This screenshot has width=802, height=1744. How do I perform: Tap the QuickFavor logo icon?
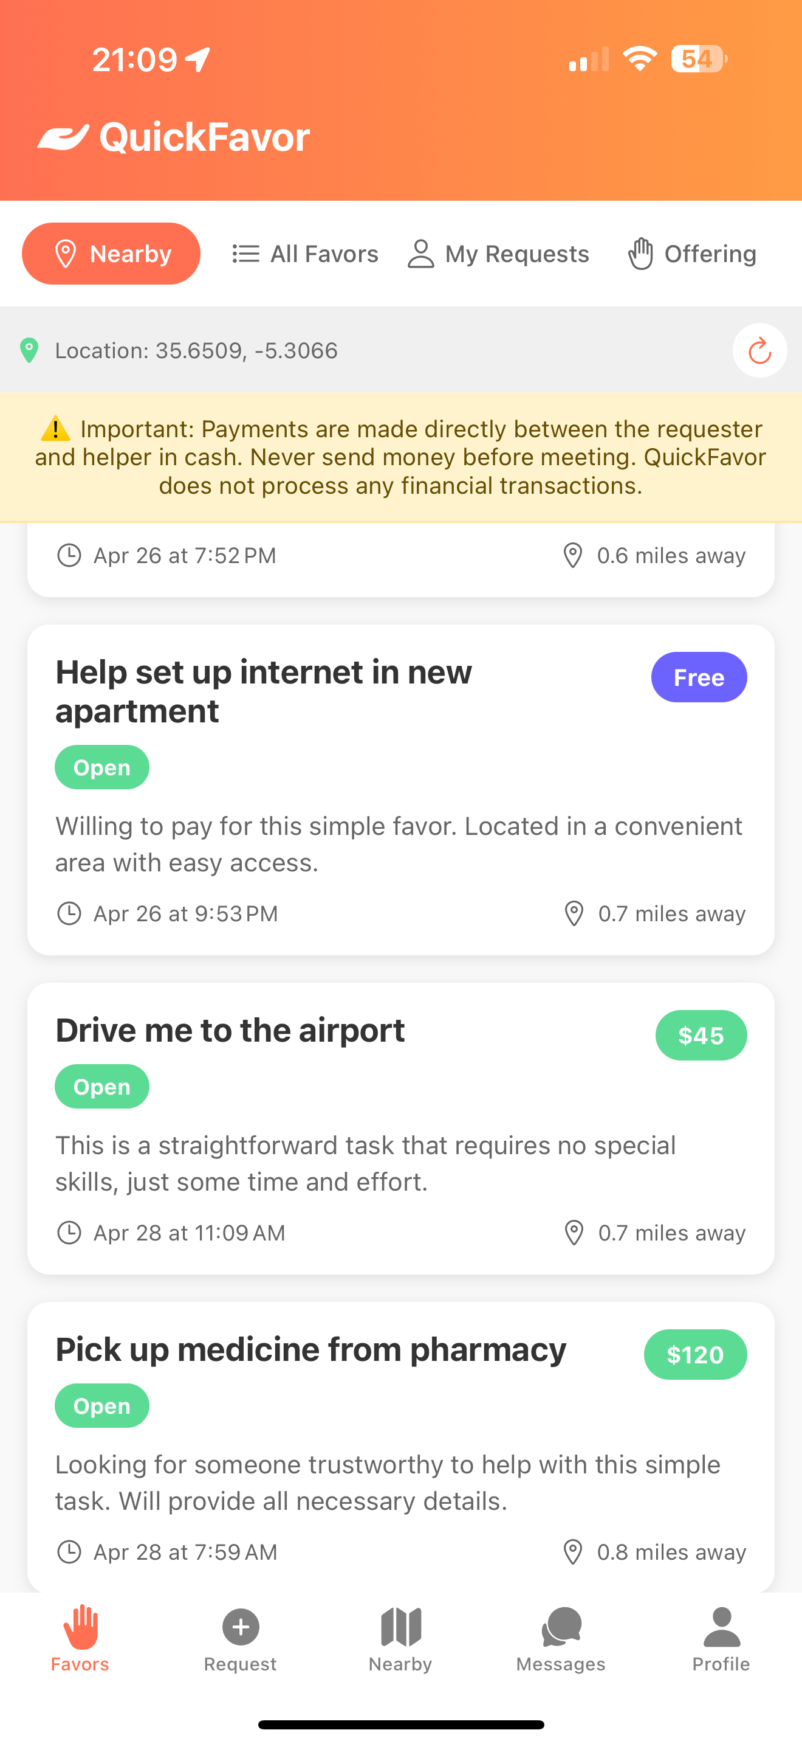(x=64, y=137)
